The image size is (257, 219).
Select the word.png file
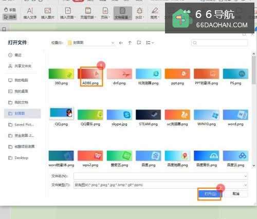[x=235, y=118]
